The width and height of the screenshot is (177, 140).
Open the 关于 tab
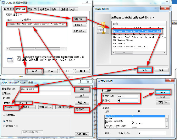pos(73,9)
